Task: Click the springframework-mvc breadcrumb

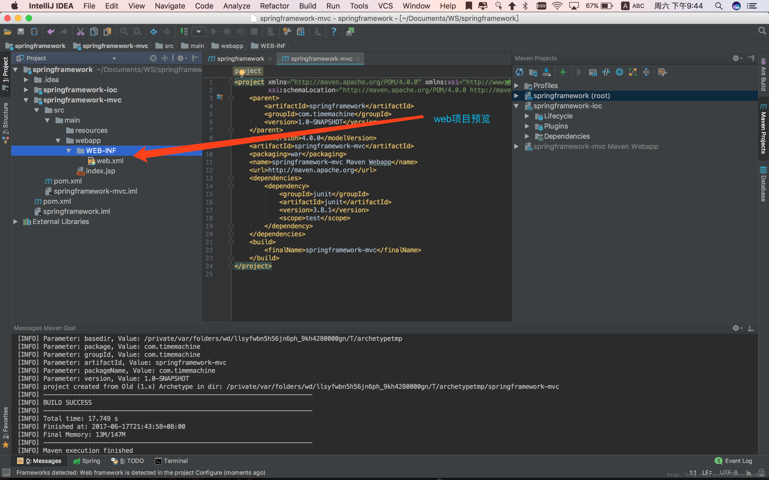Action: click(x=111, y=46)
